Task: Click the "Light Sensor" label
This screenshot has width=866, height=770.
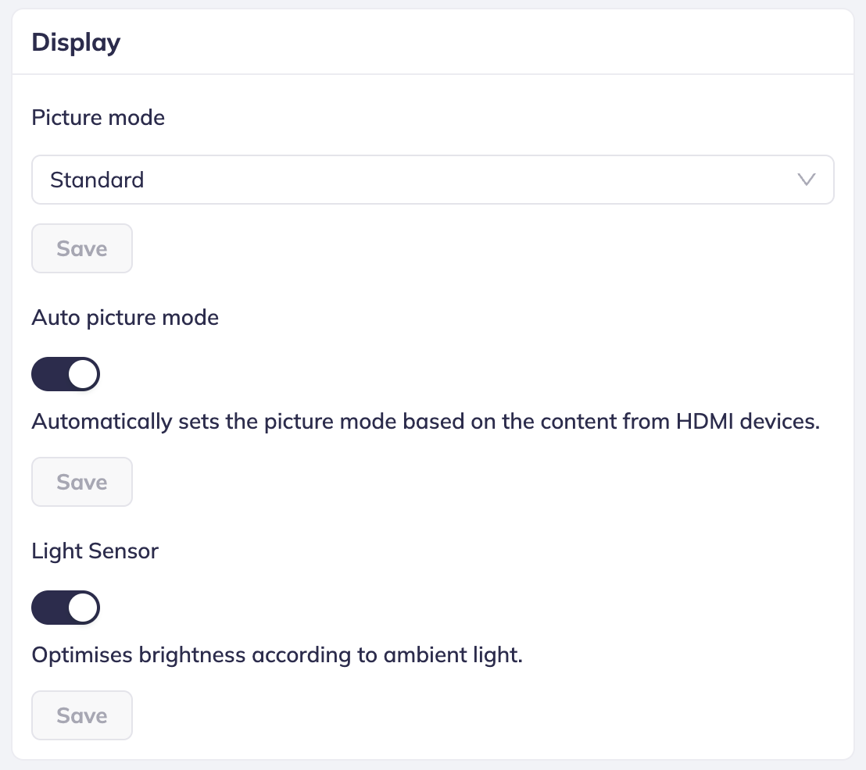Action: click(95, 551)
